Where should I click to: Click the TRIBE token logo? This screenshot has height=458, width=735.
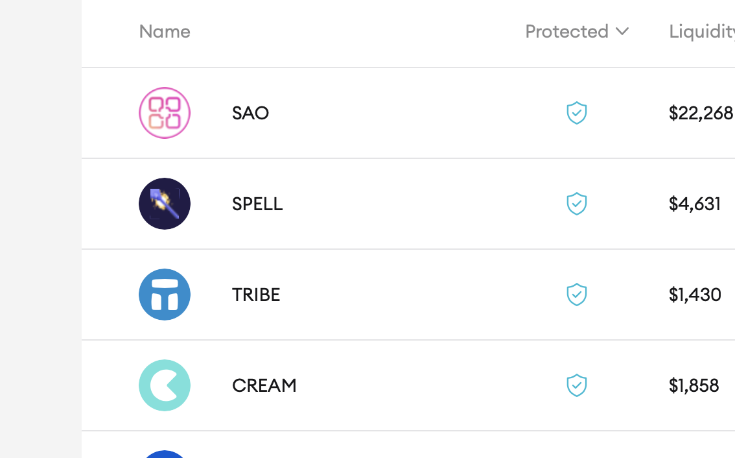coord(165,295)
